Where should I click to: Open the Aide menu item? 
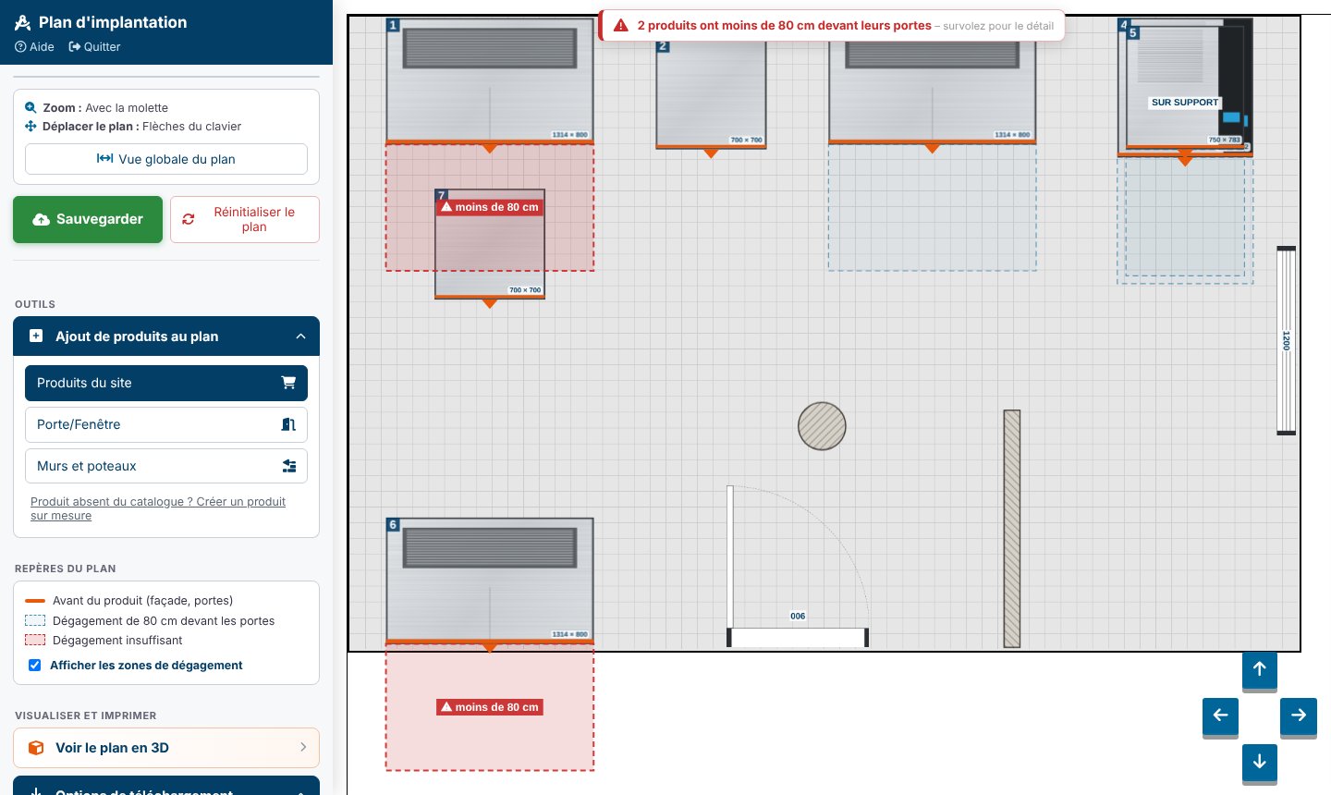pyautogui.click(x=34, y=46)
